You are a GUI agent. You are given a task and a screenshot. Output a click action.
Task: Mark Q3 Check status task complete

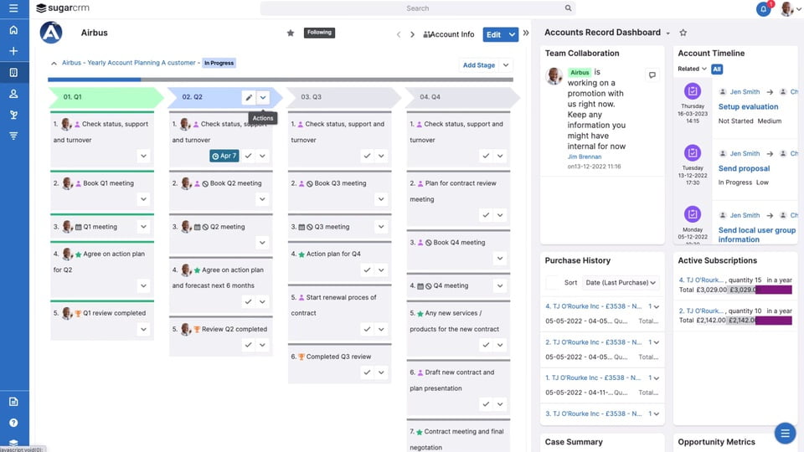367,156
